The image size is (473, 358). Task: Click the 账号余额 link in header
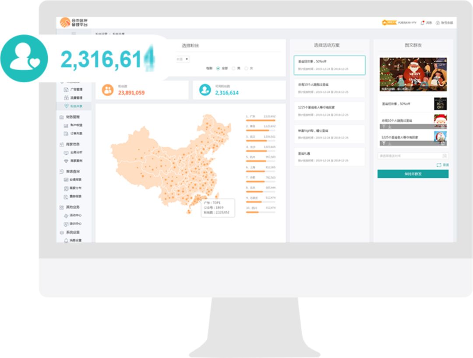click(x=447, y=23)
